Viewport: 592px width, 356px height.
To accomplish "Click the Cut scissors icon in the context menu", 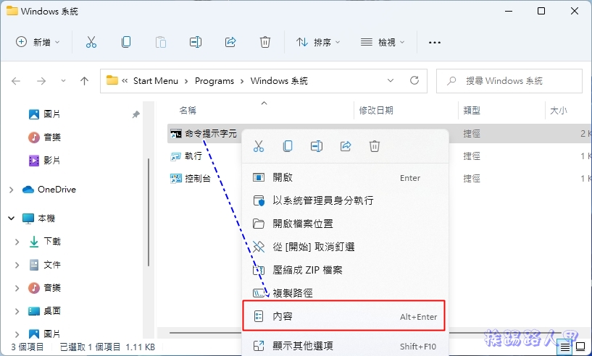I will click(x=259, y=146).
